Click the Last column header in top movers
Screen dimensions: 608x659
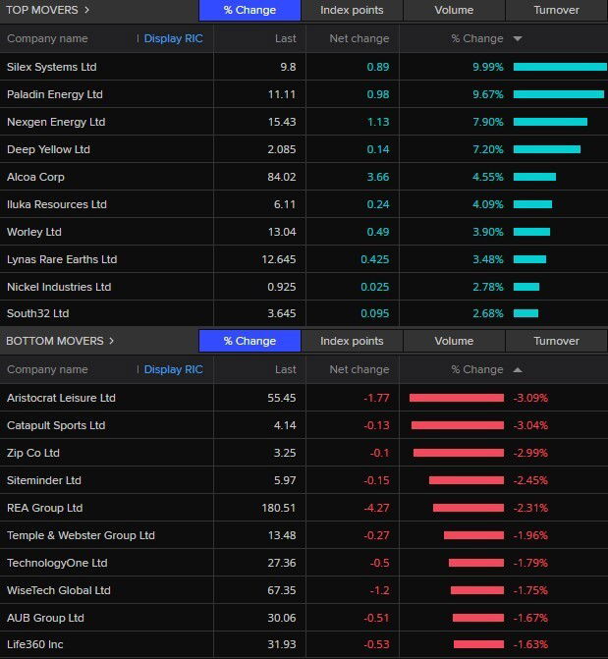click(285, 39)
